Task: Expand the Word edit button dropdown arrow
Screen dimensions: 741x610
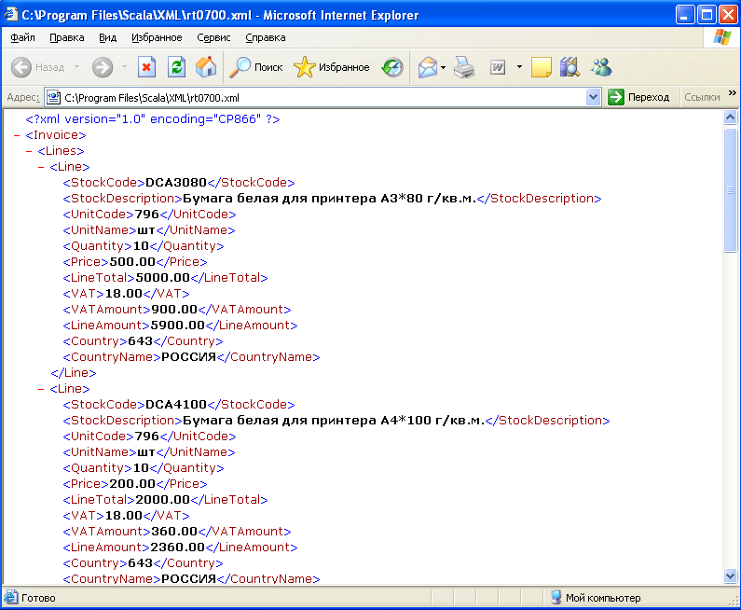Action: click(519, 67)
